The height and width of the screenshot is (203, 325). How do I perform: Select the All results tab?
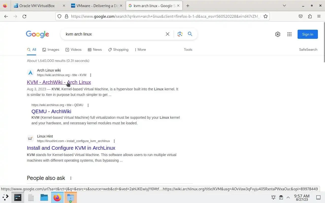click(x=32, y=49)
